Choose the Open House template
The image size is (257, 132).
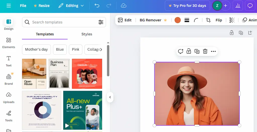point(34,74)
